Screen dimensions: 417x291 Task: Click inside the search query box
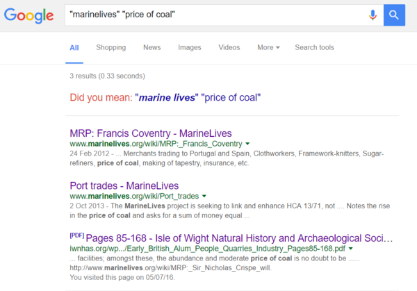(x=208, y=15)
